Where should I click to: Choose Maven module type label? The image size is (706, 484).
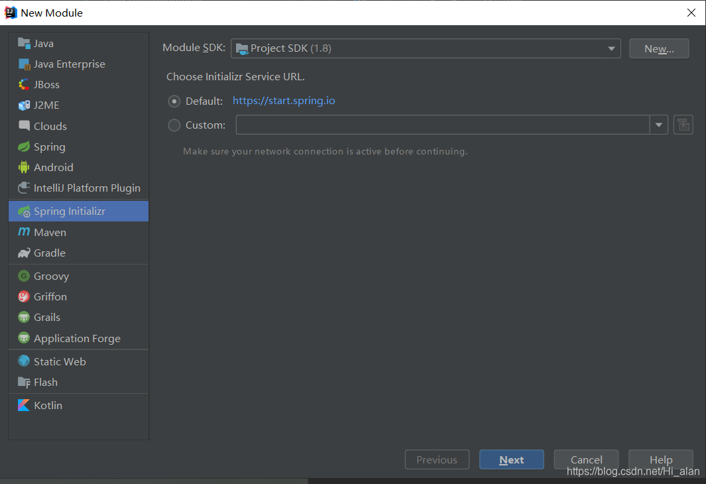point(50,232)
